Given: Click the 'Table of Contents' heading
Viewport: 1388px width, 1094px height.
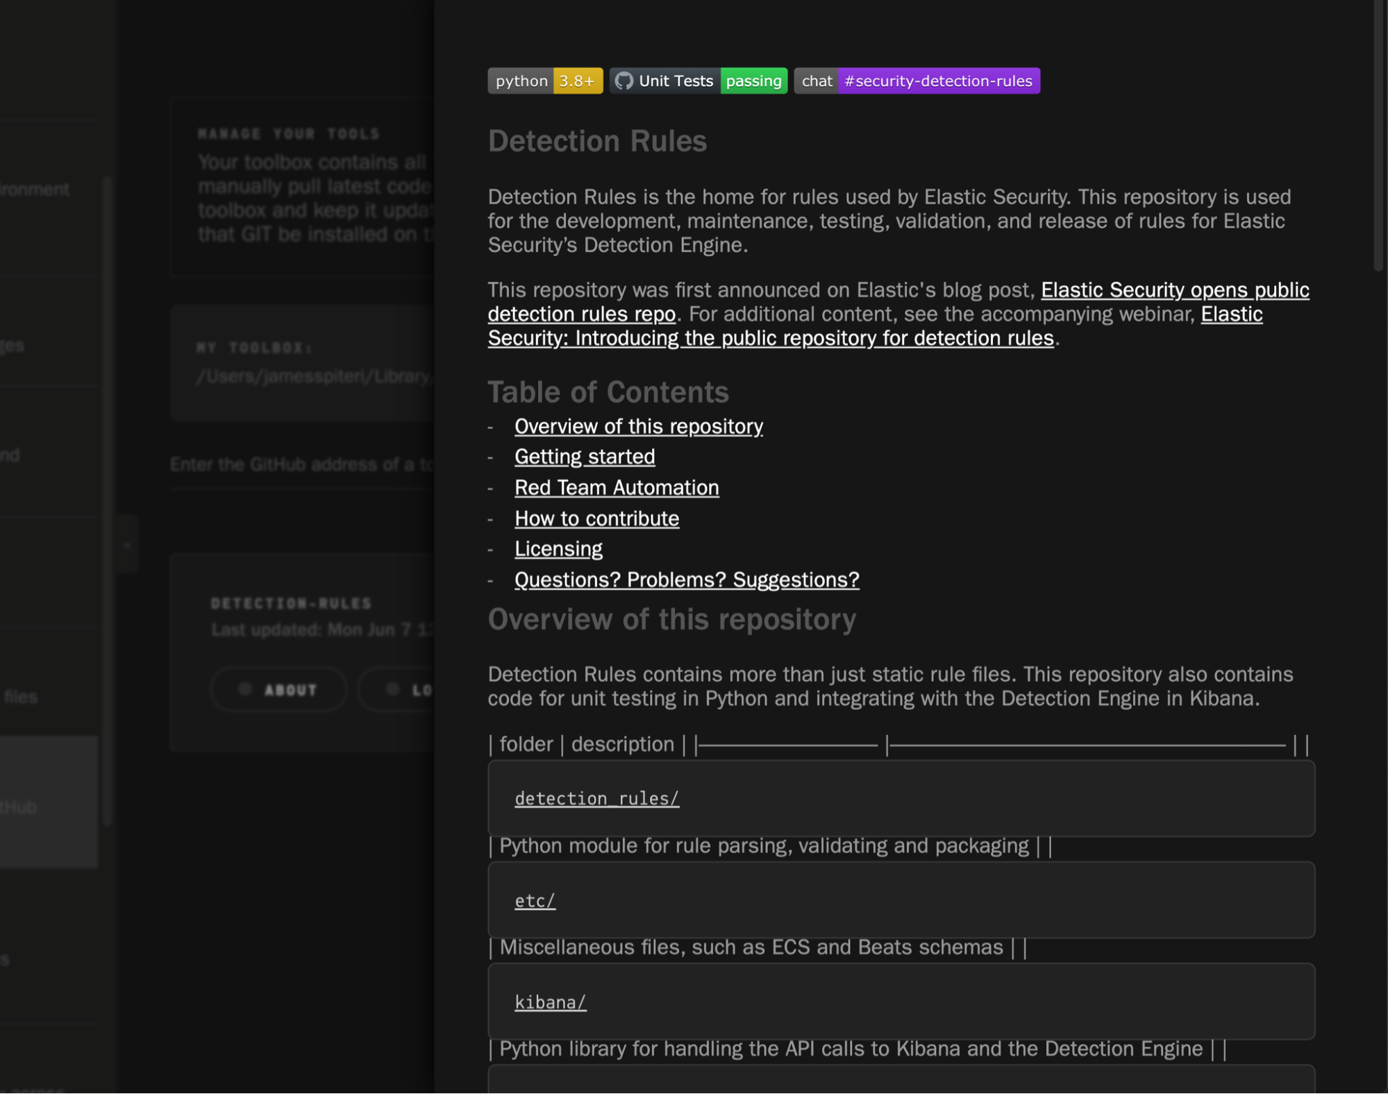Looking at the screenshot, I should coord(608,393).
